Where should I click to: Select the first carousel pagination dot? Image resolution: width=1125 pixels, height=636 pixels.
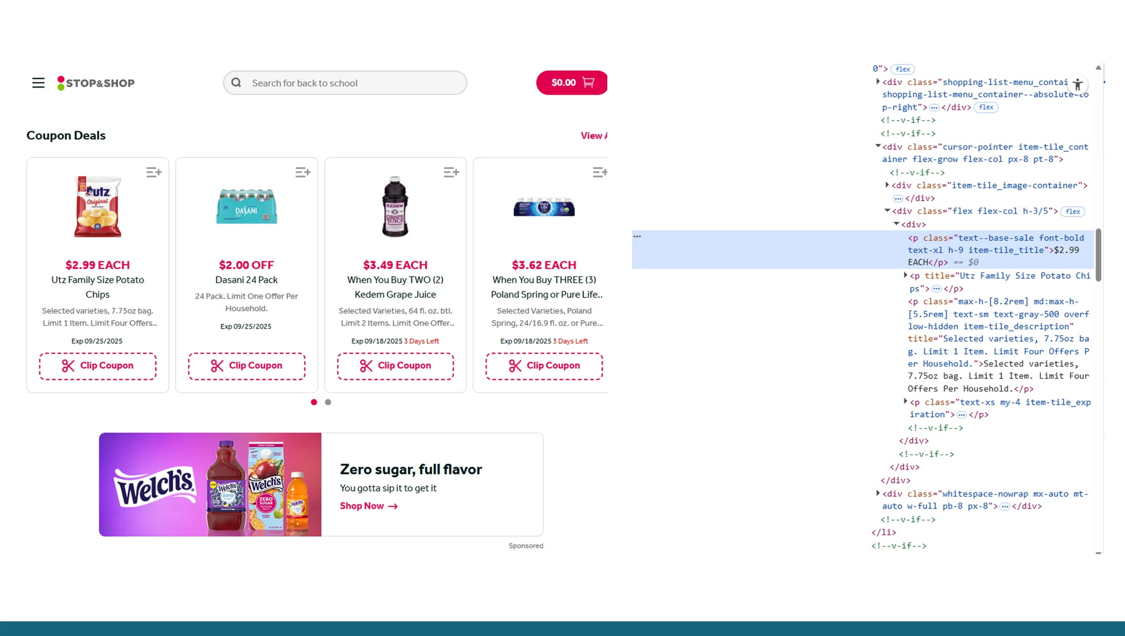tap(314, 402)
